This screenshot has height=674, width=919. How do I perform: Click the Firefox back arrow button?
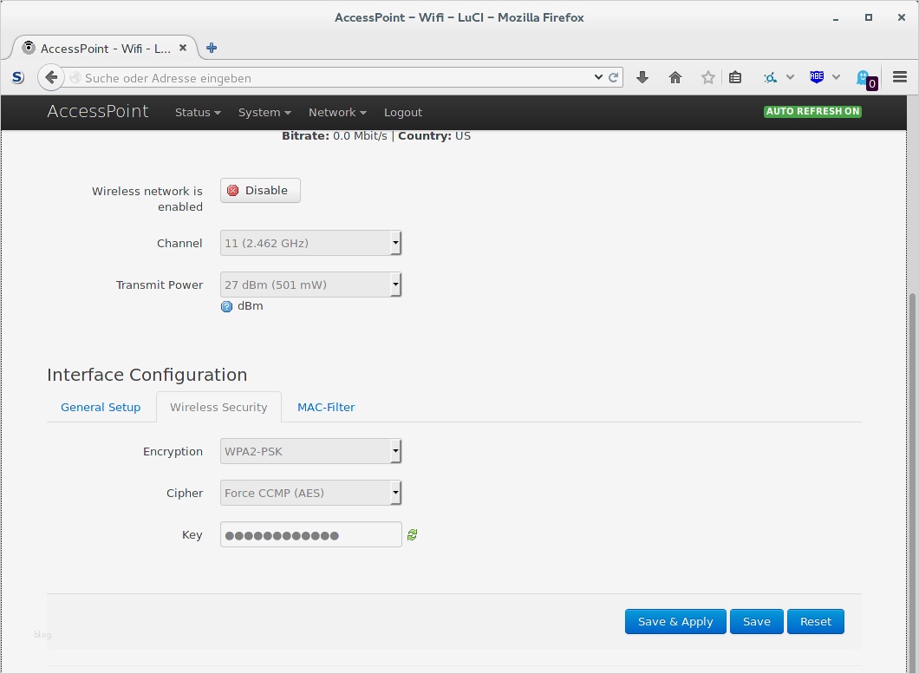pos(51,77)
